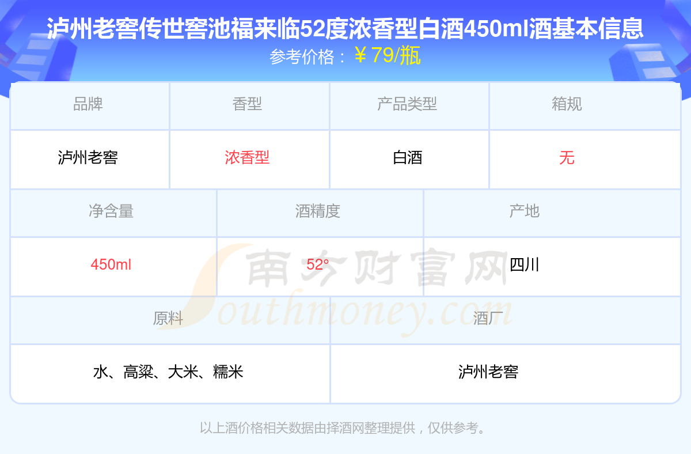Select the 450ml net content value
691x454 pixels.
(111, 265)
